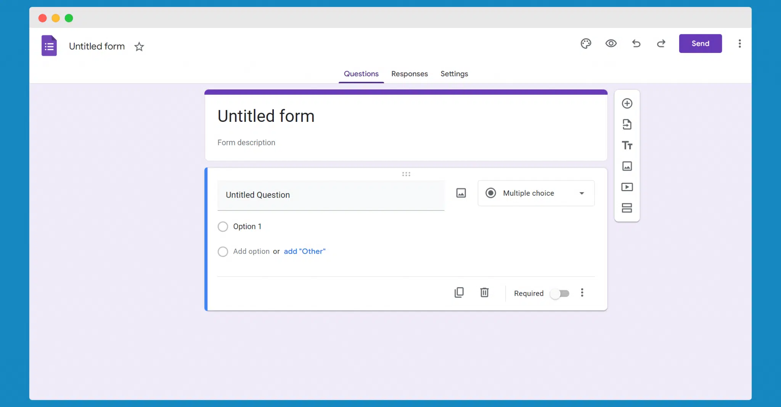Add a new question with the plus icon

click(x=627, y=103)
